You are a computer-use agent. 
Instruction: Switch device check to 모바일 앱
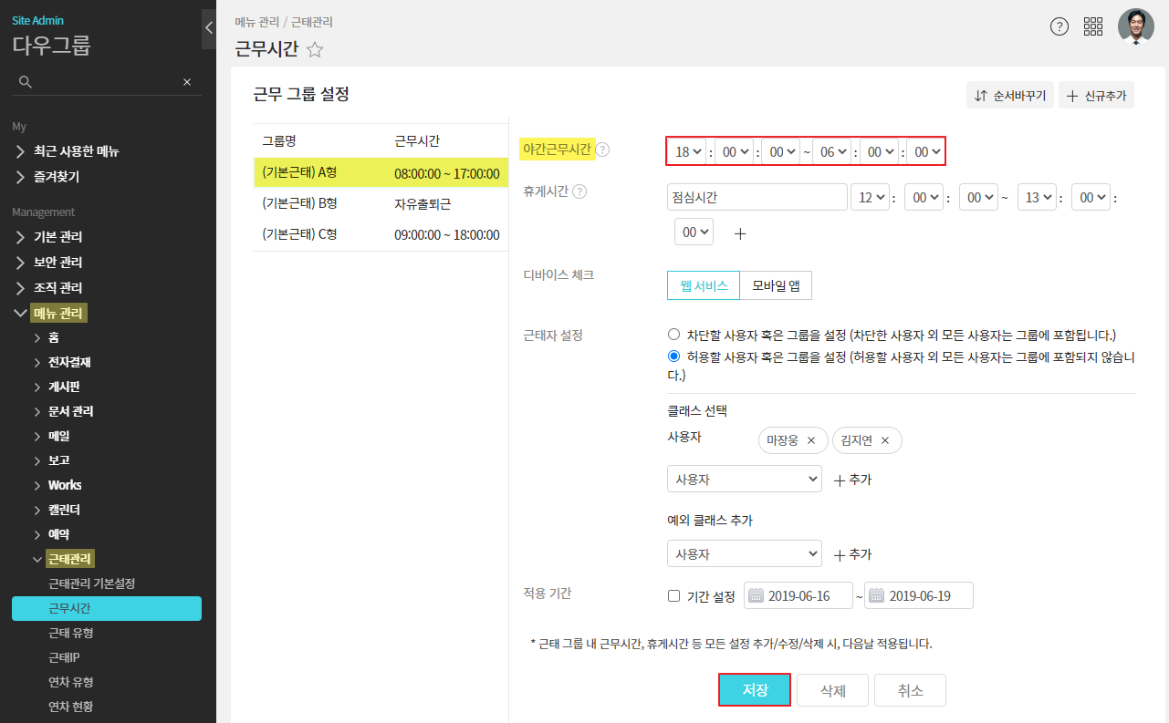pos(776,285)
